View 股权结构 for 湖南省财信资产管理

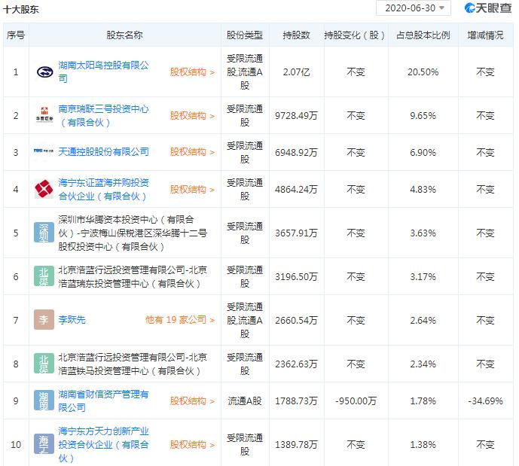[x=192, y=401]
